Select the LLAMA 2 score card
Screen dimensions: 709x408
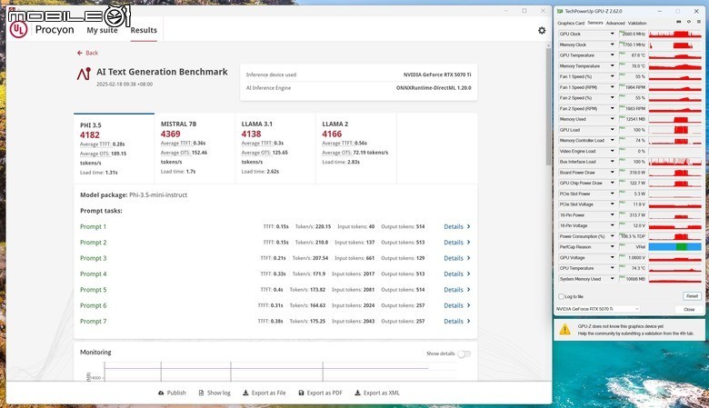point(355,149)
